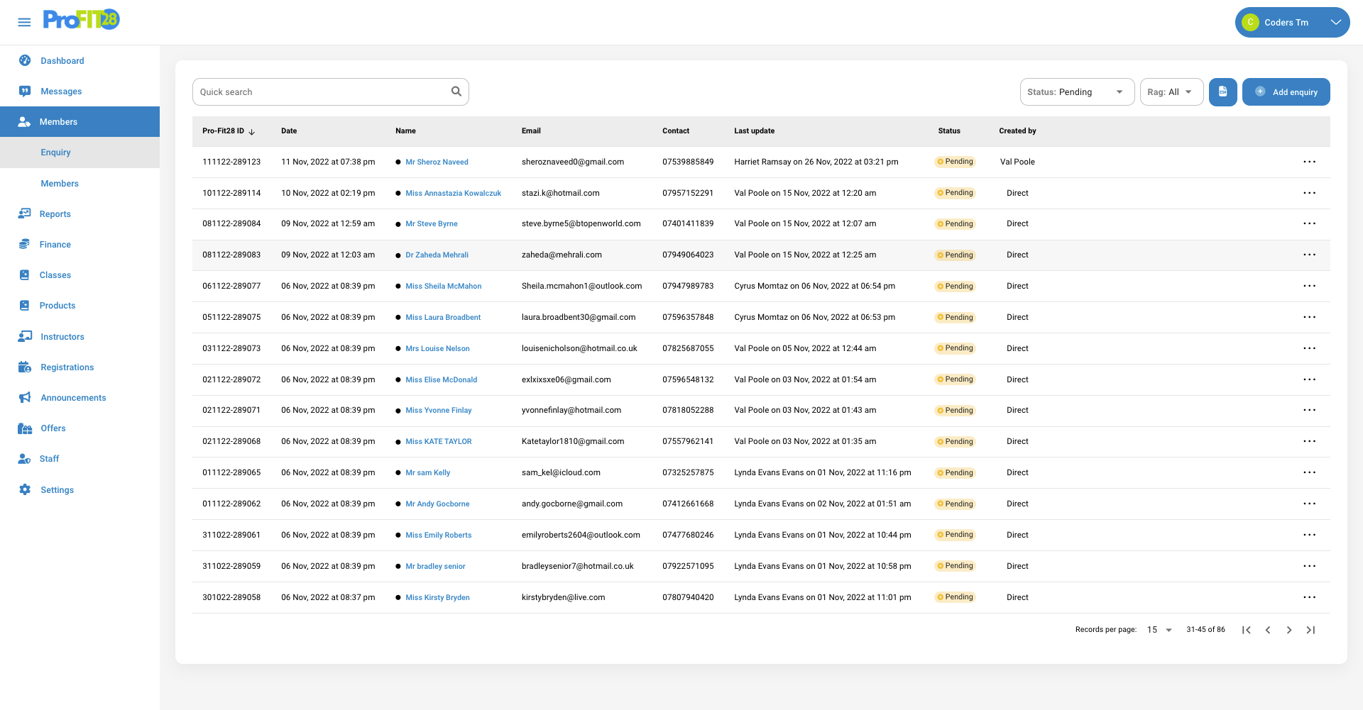Open Dashboard in the sidebar
This screenshot has height=710, width=1363.
(62, 61)
